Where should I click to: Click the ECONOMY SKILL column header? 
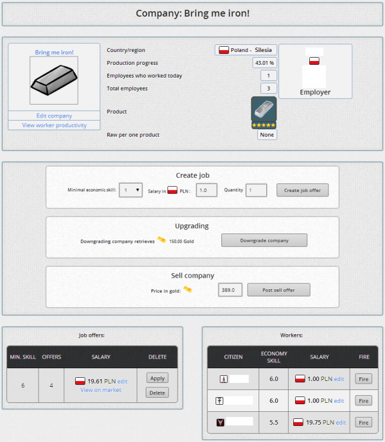click(x=274, y=357)
